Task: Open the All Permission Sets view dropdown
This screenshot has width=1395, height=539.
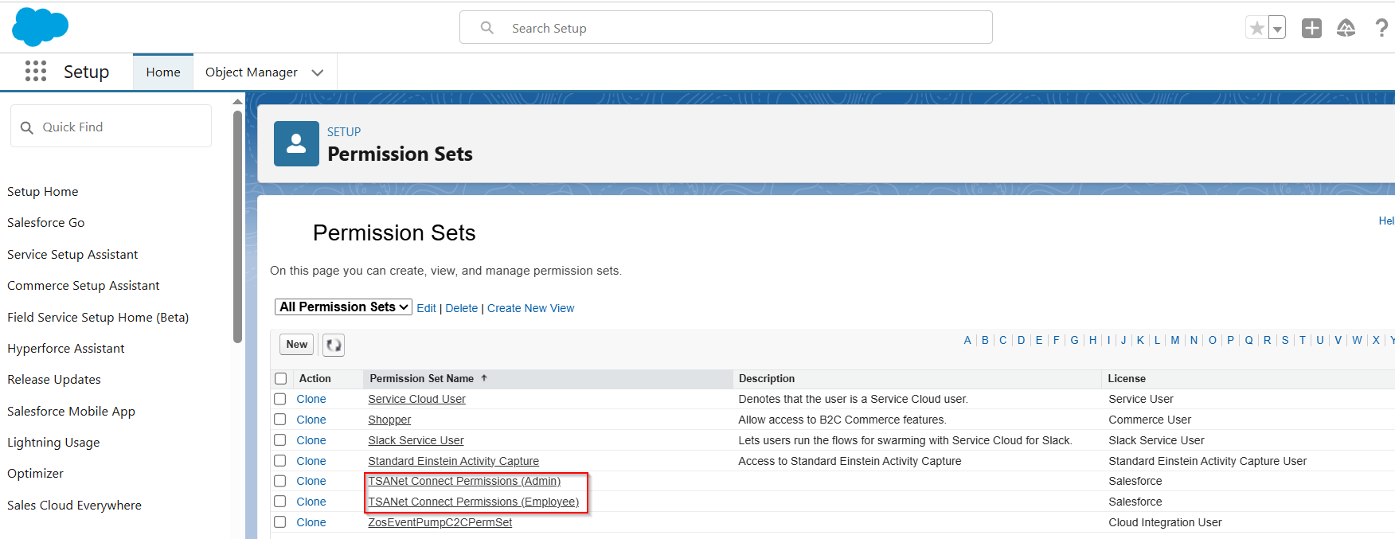Action: pos(343,307)
